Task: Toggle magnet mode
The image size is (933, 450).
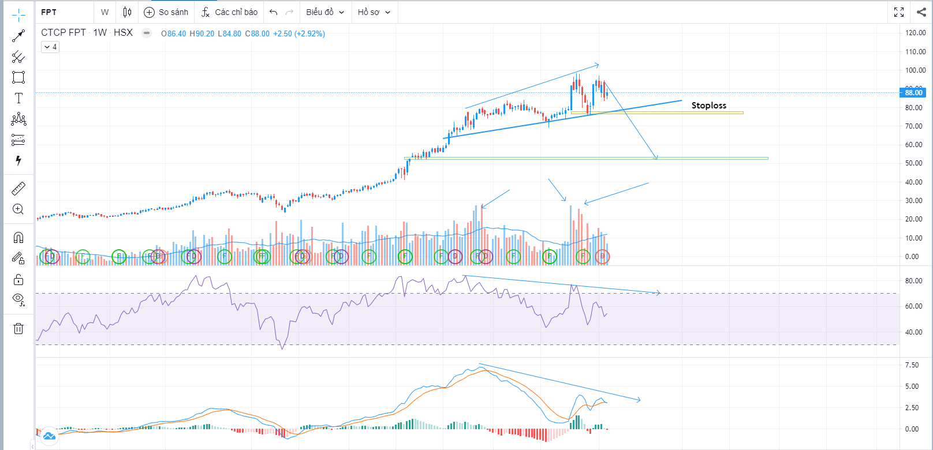Action: click(x=18, y=237)
